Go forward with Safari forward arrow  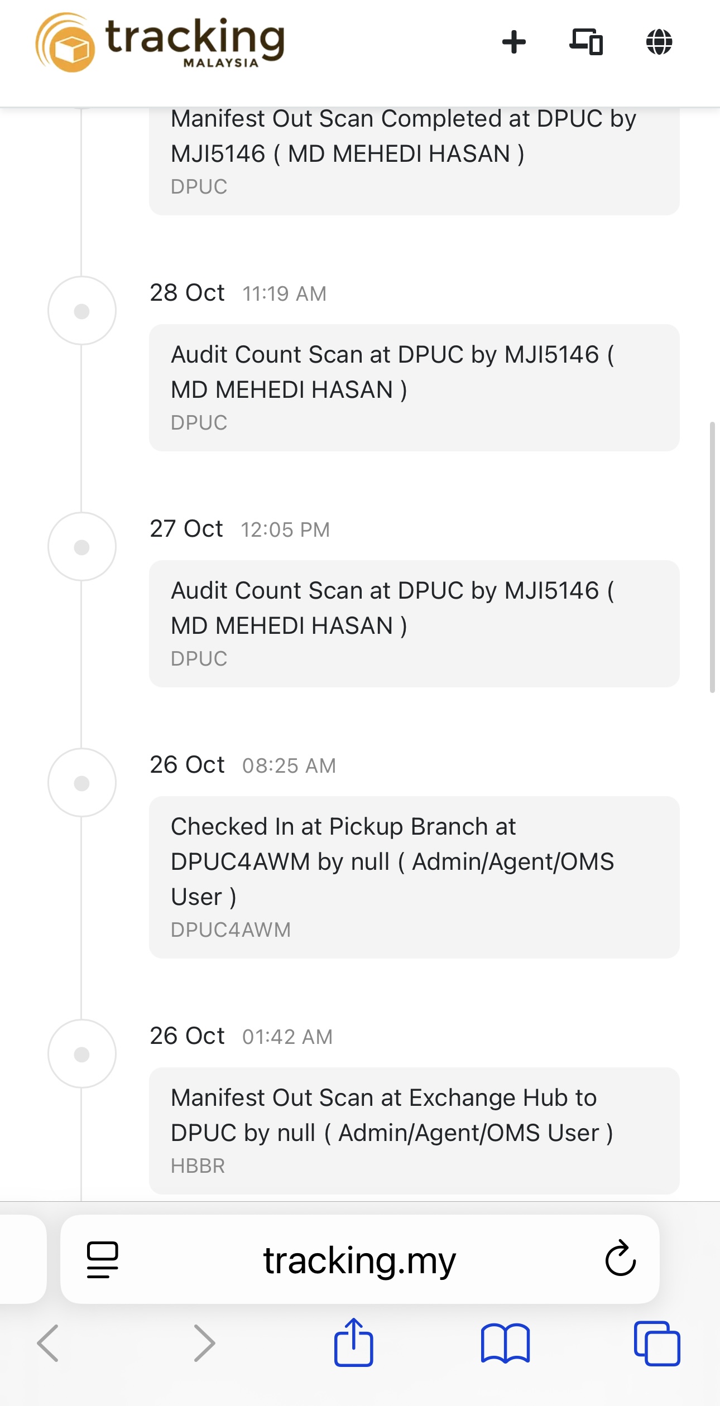(x=204, y=1343)
